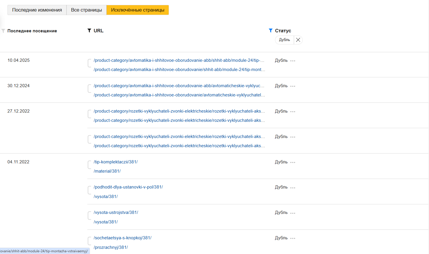
Task: Open the /podhodit-dlya-ustanovki-v-pol/381/ link
Action: pos(128,187)
